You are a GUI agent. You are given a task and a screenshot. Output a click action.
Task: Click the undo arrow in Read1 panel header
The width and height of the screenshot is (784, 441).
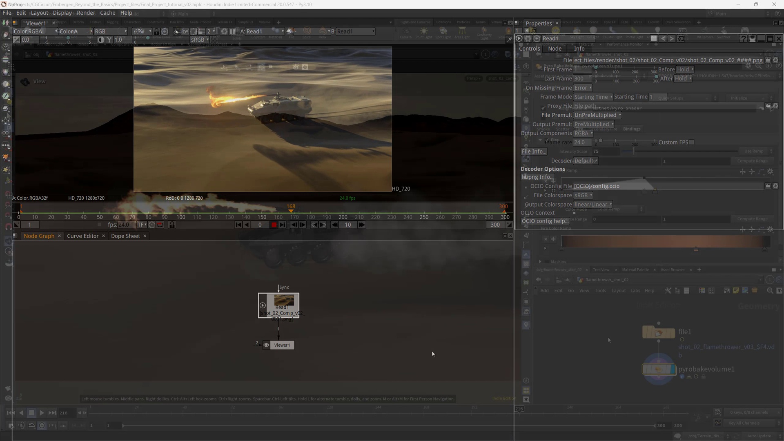(663, 38)
